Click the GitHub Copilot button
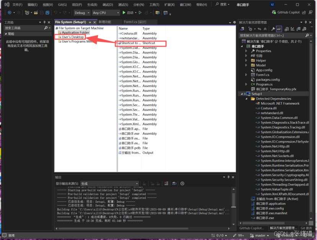The height and width of the screenshot is (240, 317). (x=286, y=12)
